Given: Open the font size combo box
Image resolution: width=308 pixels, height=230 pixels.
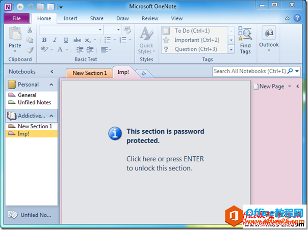Looking at the screenshot, I should point(112,30).
